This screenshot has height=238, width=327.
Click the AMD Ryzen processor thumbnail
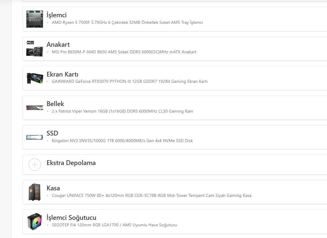point(35,19)
